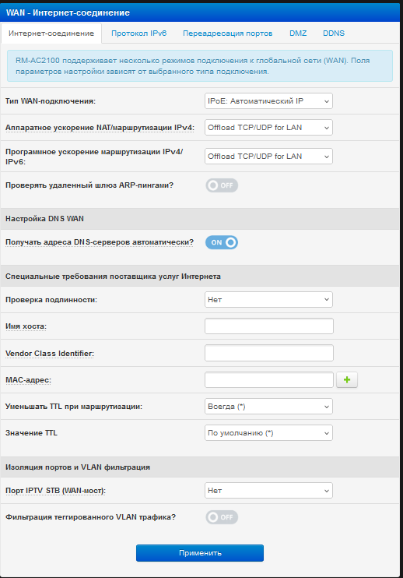Go to the DMZ tab
403x578 pixels.
(x=298, y=33)
